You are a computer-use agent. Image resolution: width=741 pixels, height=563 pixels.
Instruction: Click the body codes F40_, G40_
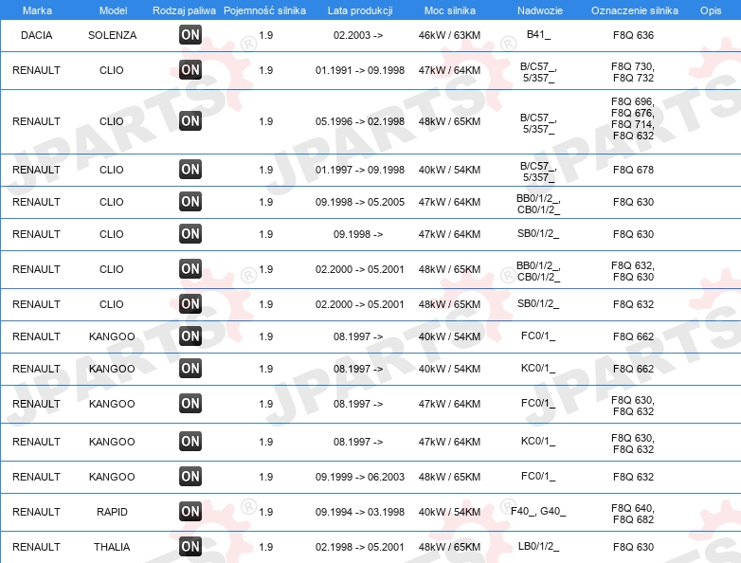pos(538,511)
